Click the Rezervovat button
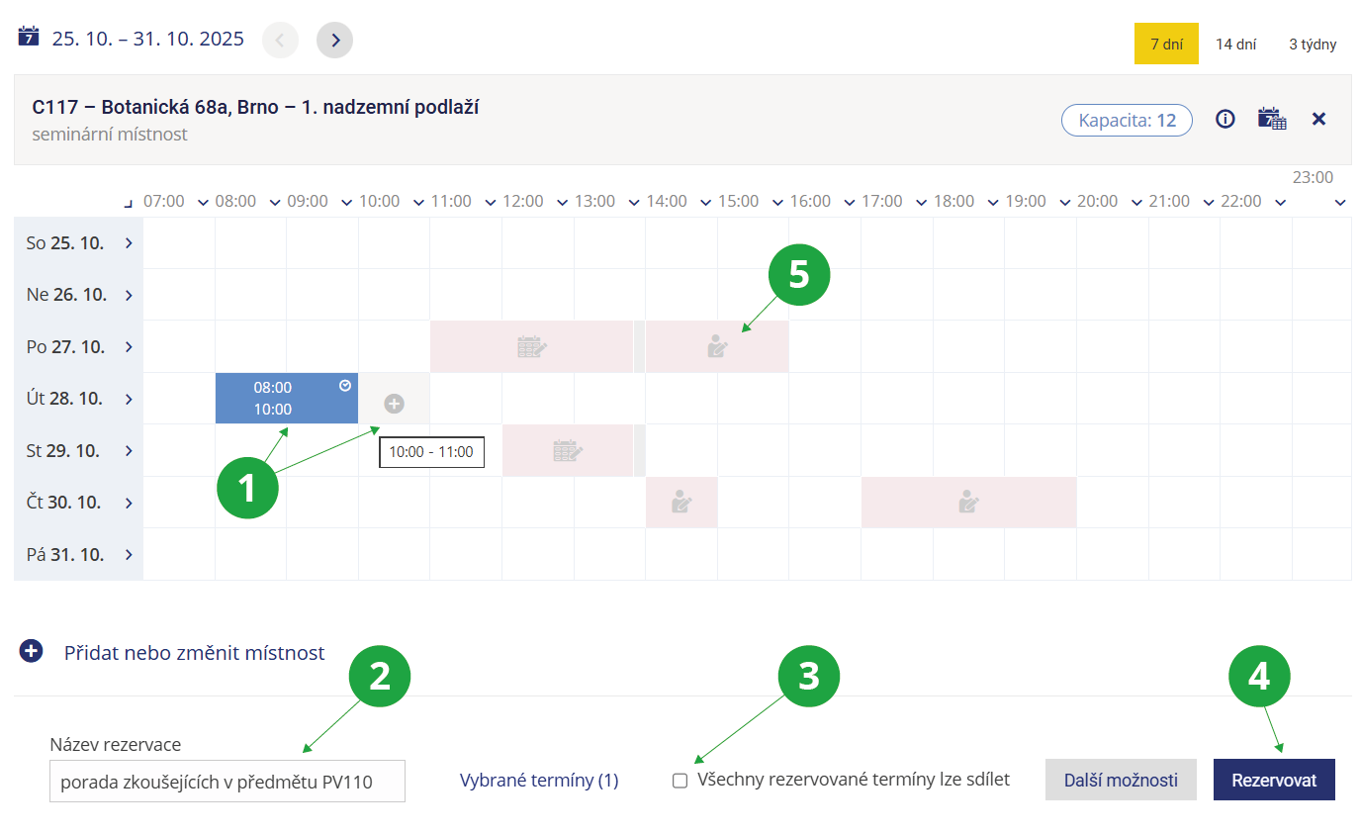Screen dimensions: 1360x834 pos(1273,780)
